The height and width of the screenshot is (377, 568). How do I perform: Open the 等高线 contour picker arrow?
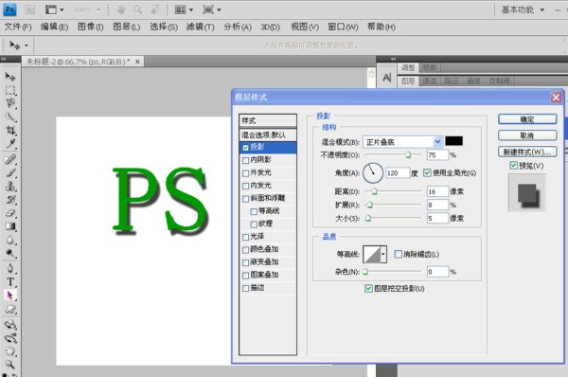382,254
